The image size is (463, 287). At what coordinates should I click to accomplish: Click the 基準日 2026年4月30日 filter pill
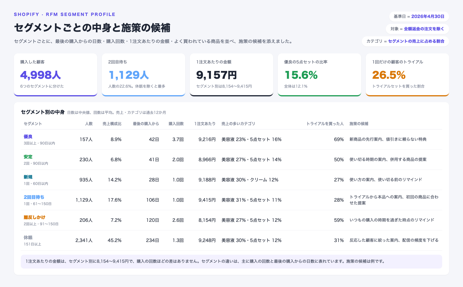click(x=419, y=16)
